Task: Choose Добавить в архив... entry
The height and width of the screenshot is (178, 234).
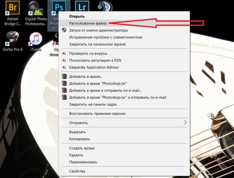Action: click(124, 76)
